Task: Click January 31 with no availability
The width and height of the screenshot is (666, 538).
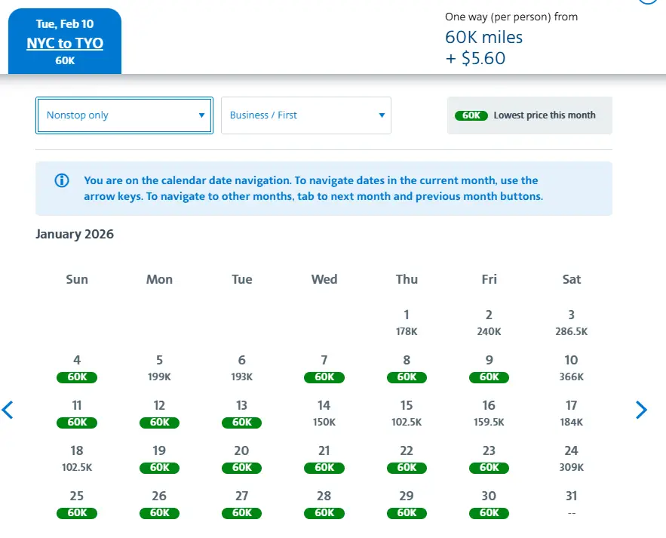Action: click(x=572, y=503)
